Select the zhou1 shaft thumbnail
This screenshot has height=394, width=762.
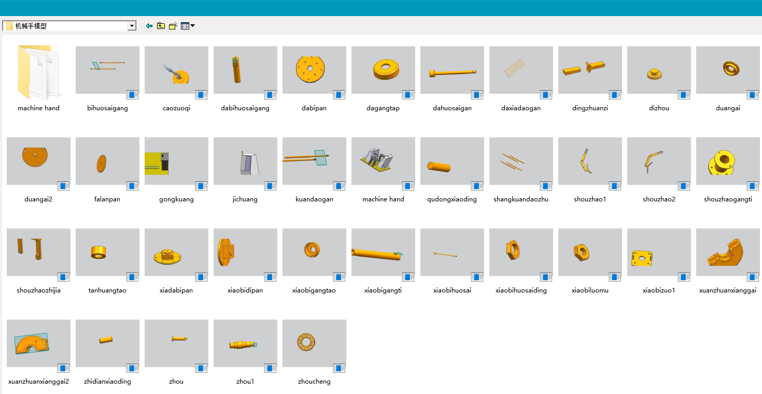(x=245, y=343)
